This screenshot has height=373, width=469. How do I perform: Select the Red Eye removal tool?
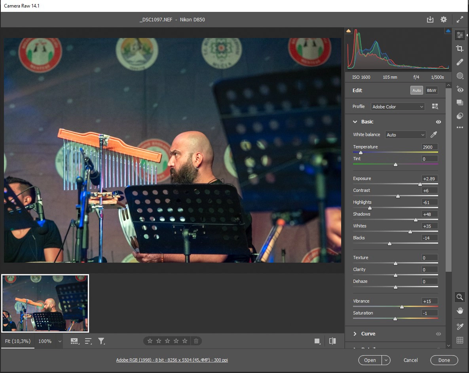460,89
